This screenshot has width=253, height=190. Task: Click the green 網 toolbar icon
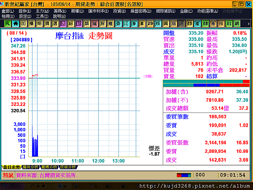coord(237,24)
